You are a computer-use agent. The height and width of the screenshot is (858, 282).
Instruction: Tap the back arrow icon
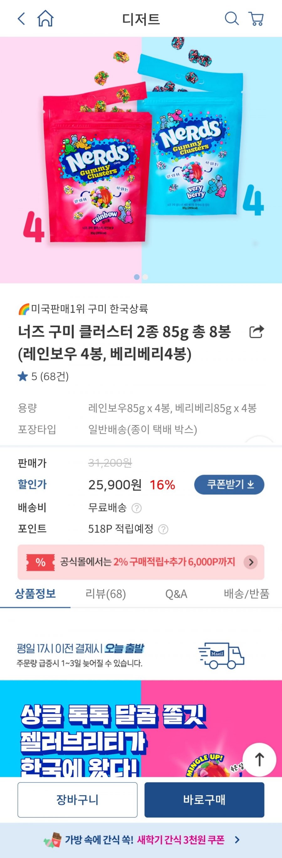point(21,19)
